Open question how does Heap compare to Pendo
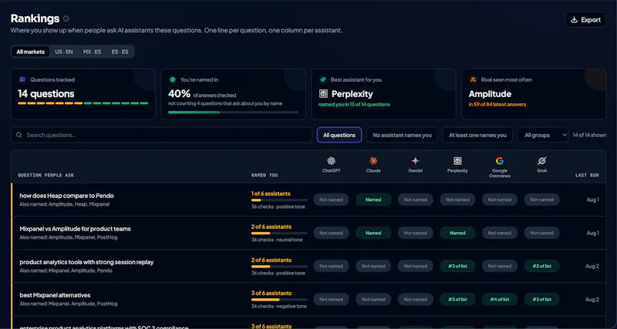Image resolution: width=617 pixels, height=329 pixels. (67, 196)
